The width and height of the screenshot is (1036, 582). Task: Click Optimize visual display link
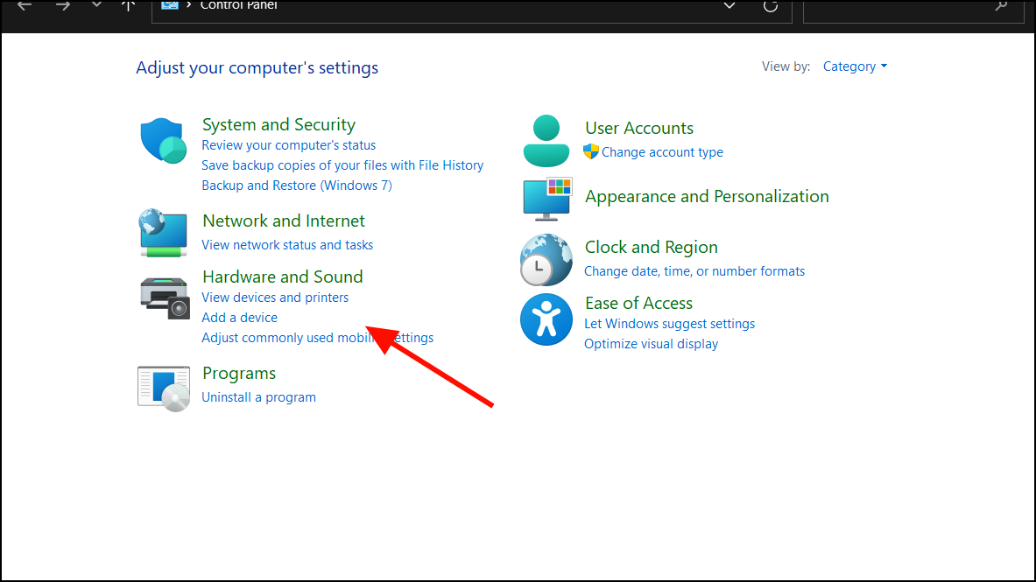point(651,344)
